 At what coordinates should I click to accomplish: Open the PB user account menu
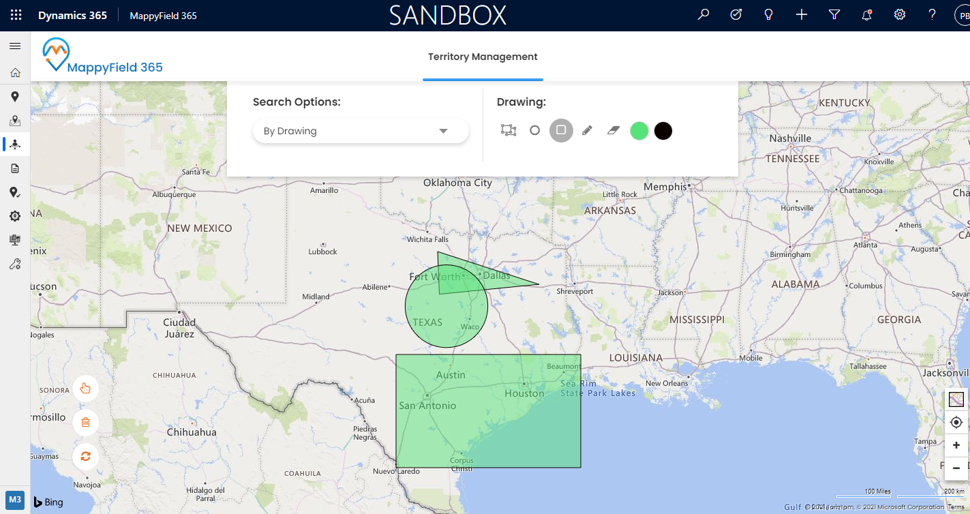[961, 15]
